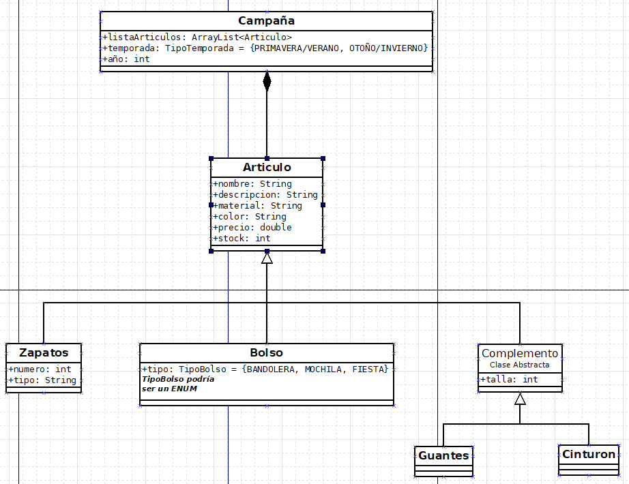Click the generalization triangle under Complemento
This screenshot has height=484, width=629.
(x=520, y=399)
